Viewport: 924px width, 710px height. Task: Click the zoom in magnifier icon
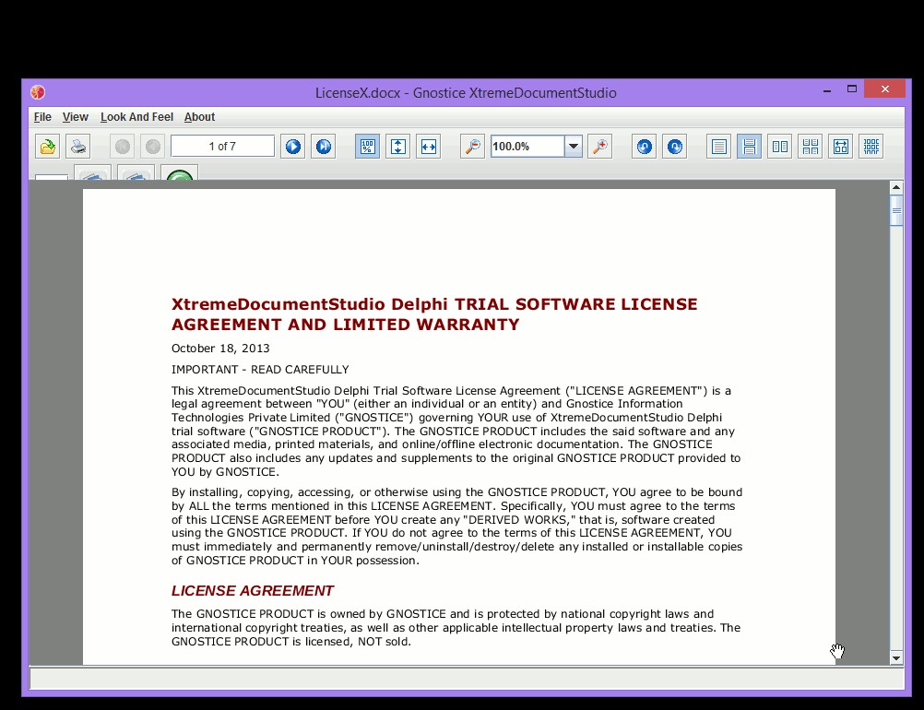pyautogui.click(x=600, y=147)
